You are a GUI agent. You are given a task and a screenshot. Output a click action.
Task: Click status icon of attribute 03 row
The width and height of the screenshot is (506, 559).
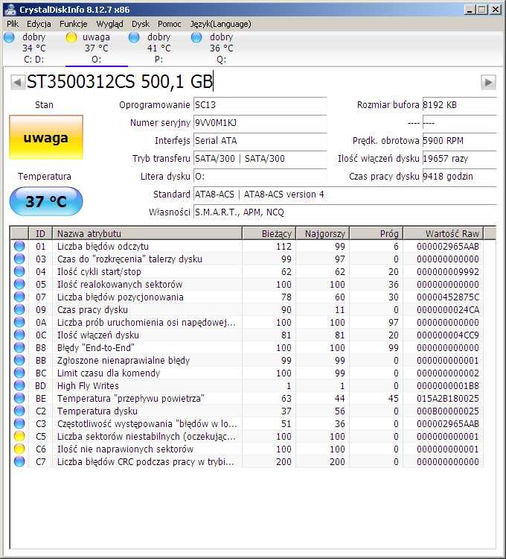(19, 259)
